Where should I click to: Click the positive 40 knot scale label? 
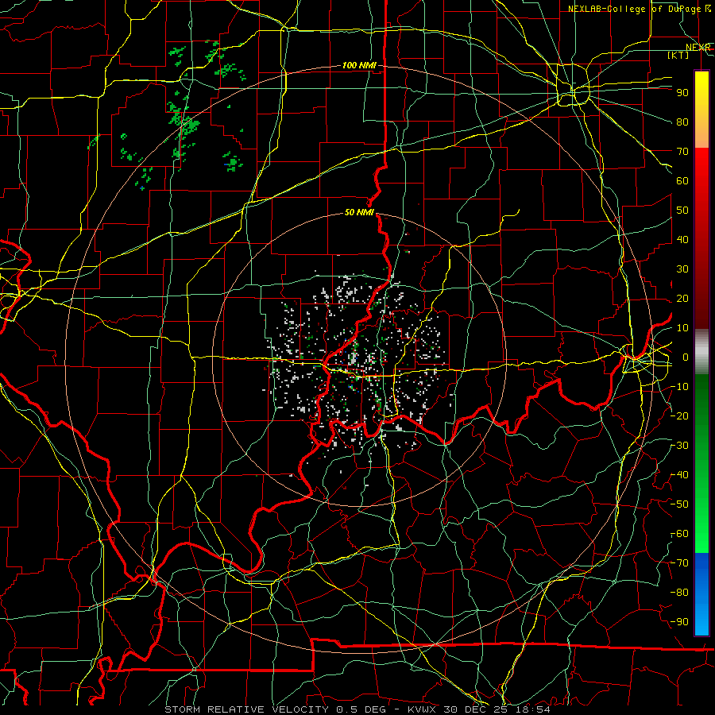tap(682, 239)
